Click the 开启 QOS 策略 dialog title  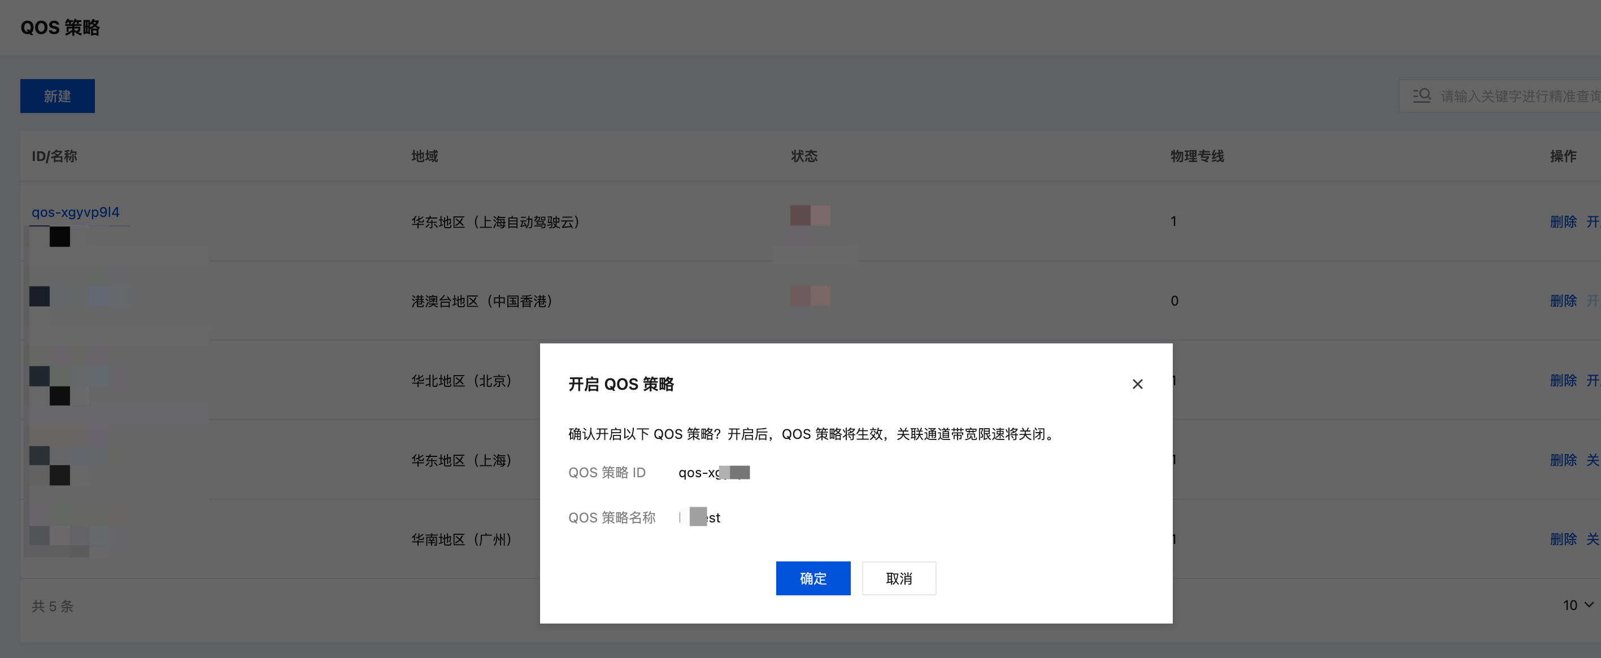(x=621, y=384)
